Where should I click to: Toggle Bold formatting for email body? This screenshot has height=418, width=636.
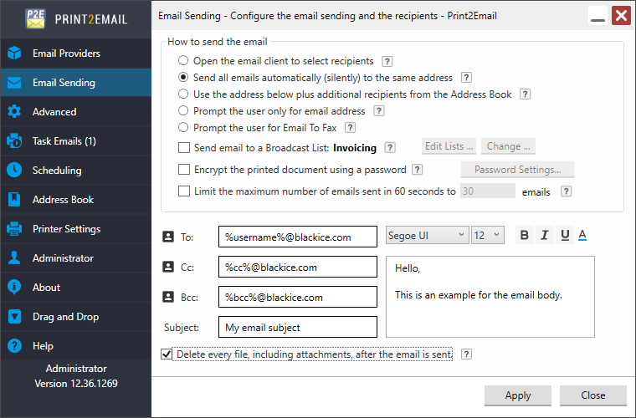[x=524, y=235]
